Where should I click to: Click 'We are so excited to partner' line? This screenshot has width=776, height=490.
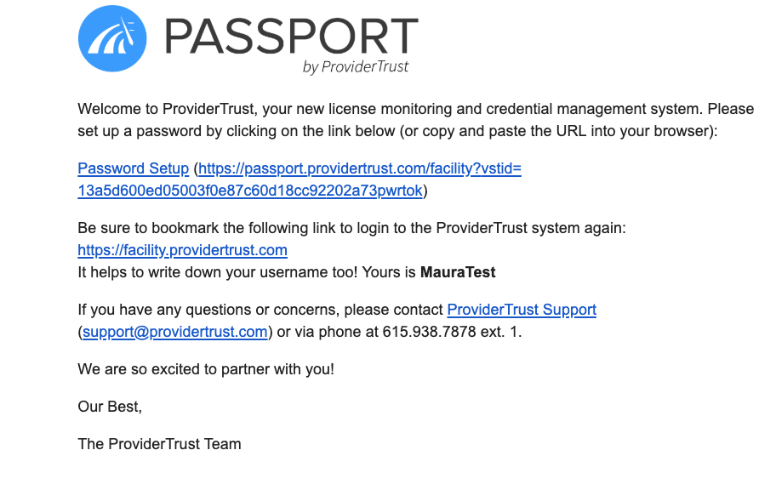[206, 369]
